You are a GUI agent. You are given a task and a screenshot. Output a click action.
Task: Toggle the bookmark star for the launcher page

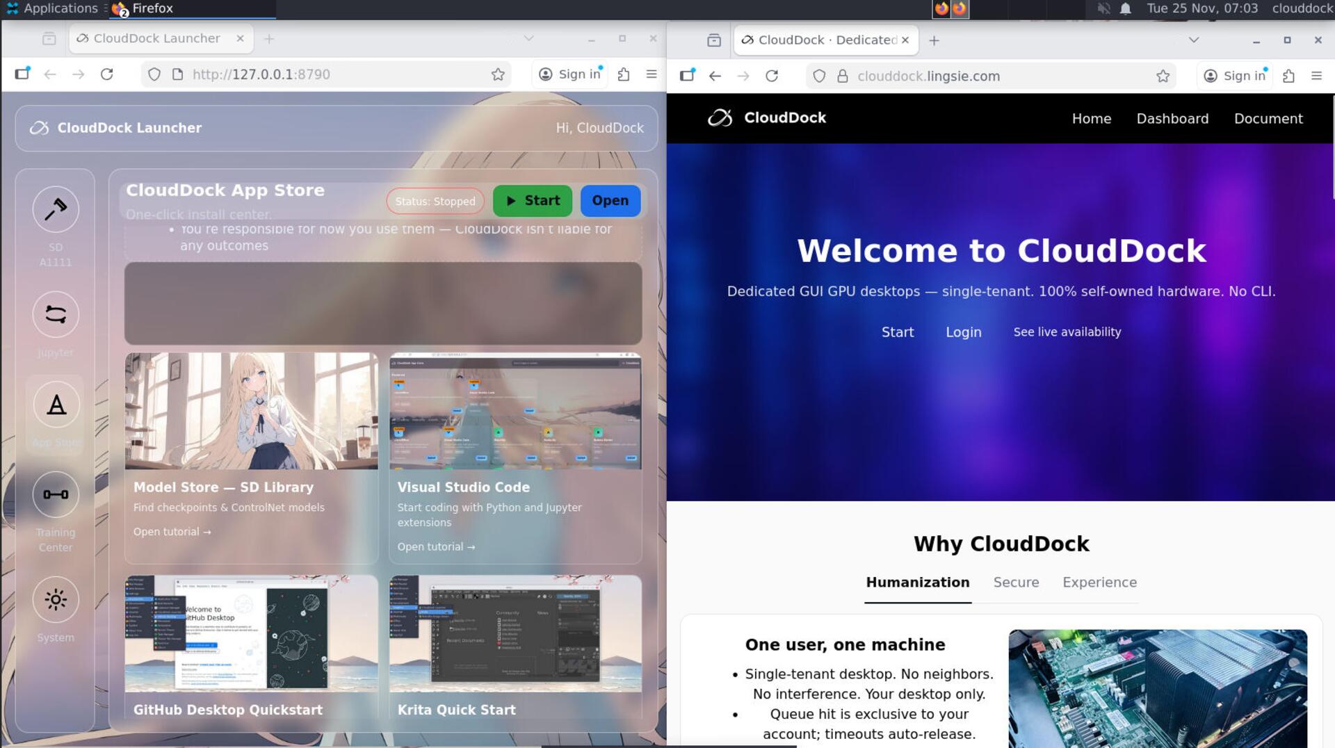498,74
